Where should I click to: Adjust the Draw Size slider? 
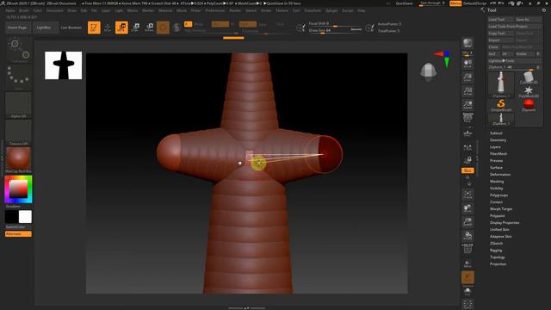[x=335, y=31]
